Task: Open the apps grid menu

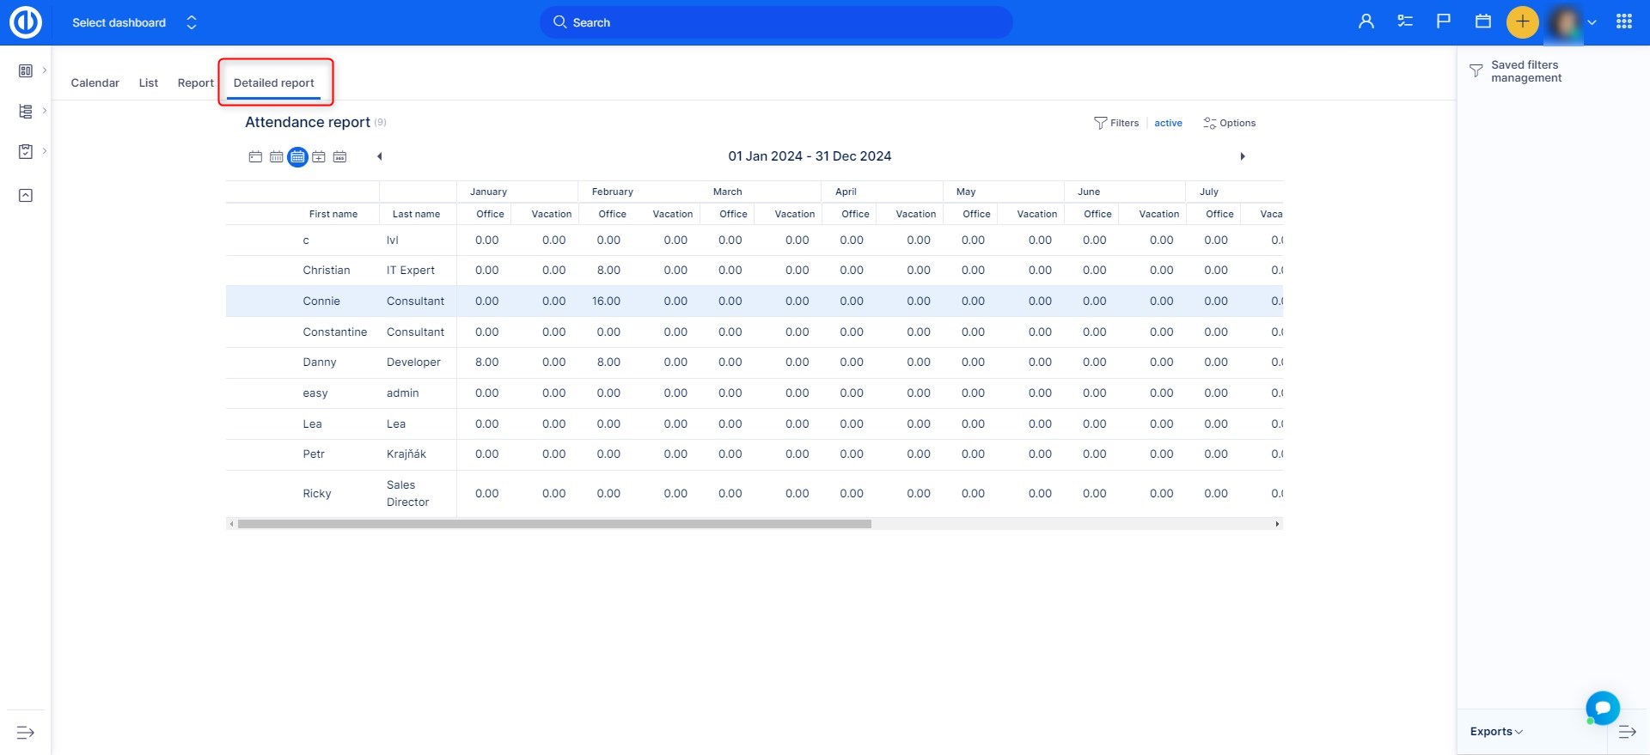Action: [x=1623, y=22]
